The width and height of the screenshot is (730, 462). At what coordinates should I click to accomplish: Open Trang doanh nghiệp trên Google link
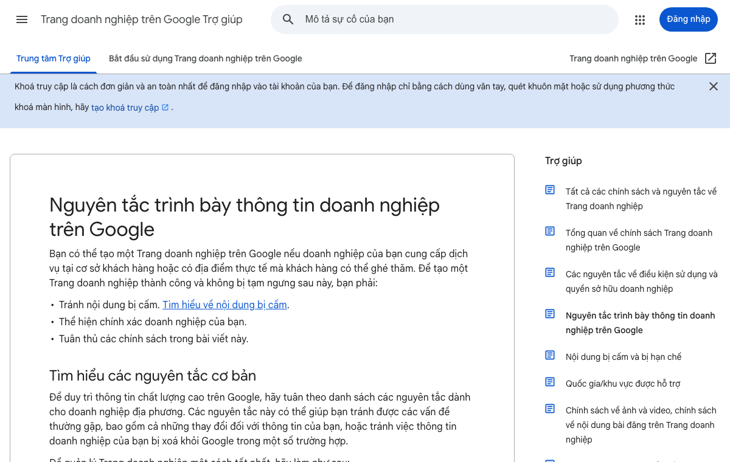(x=633, y=59)
